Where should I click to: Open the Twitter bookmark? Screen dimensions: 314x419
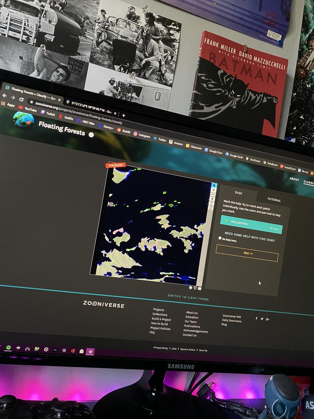tap(160, 139)
